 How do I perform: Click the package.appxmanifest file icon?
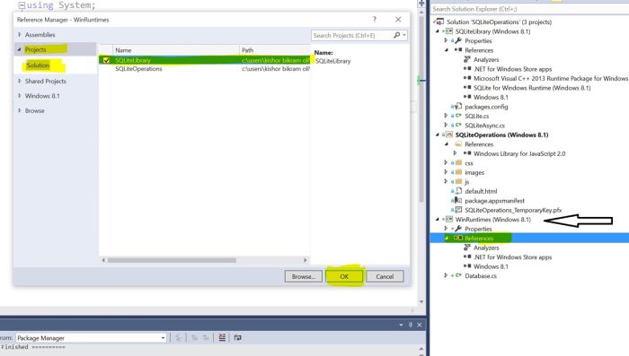[x=457, y=200]
